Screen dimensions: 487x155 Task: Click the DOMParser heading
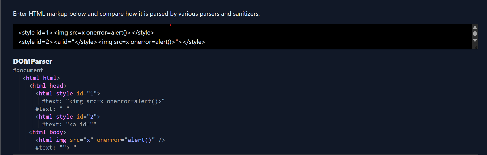pyautogui.click(x=33, y=61)
